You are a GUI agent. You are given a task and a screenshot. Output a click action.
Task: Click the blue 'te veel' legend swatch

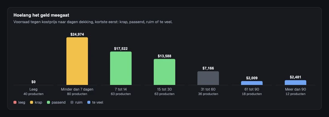[89, 102]
